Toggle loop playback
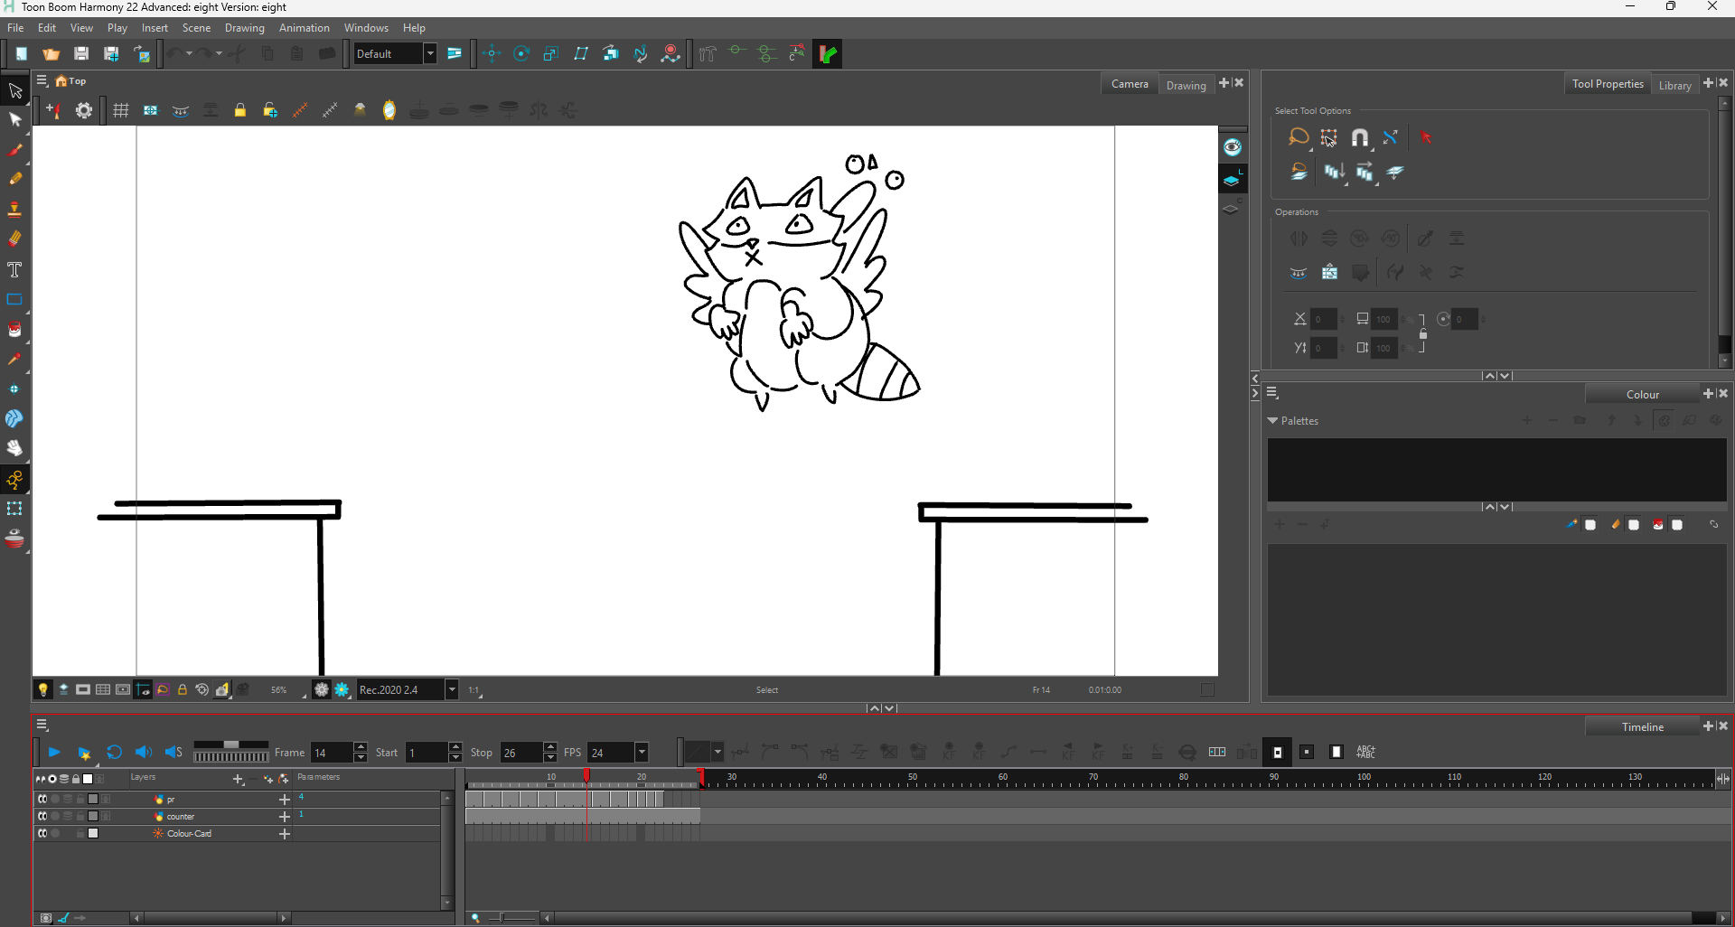1735x927 pixels. (x=114, y=752)
